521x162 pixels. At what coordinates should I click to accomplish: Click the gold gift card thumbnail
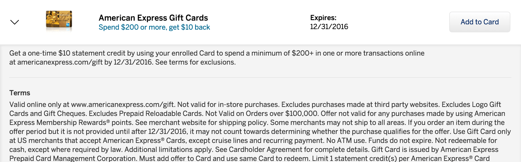pyautogui.click(x=59, y=20)
